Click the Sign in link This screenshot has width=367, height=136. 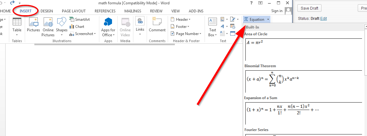pyautogui.click(x=277, y=11)
